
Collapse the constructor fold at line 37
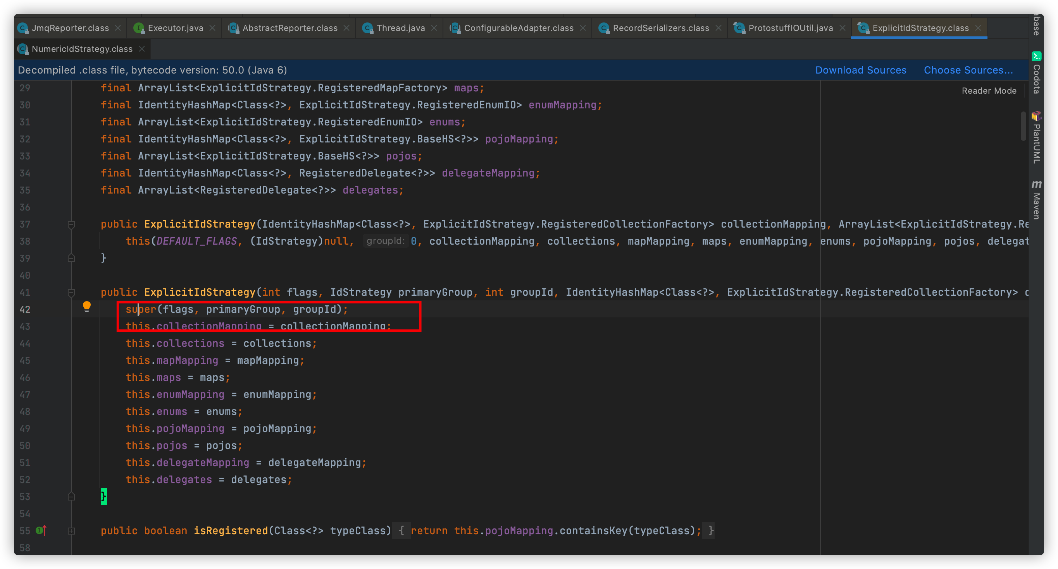[x=71, y=225]
